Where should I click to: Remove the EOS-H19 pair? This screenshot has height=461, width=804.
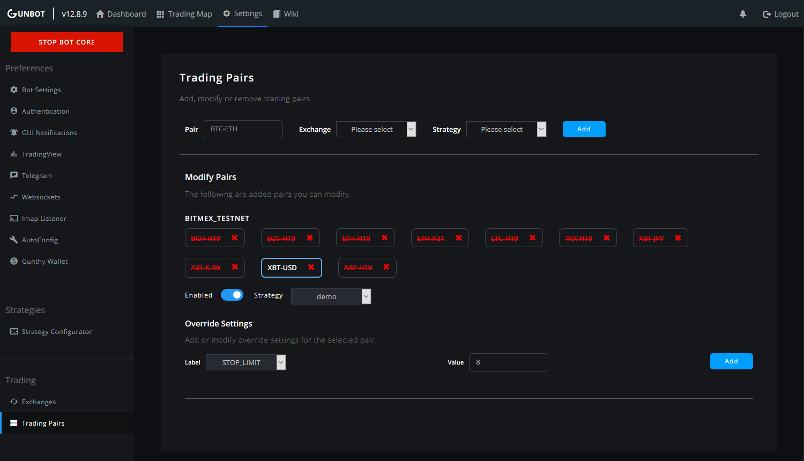tap(310, 238)
